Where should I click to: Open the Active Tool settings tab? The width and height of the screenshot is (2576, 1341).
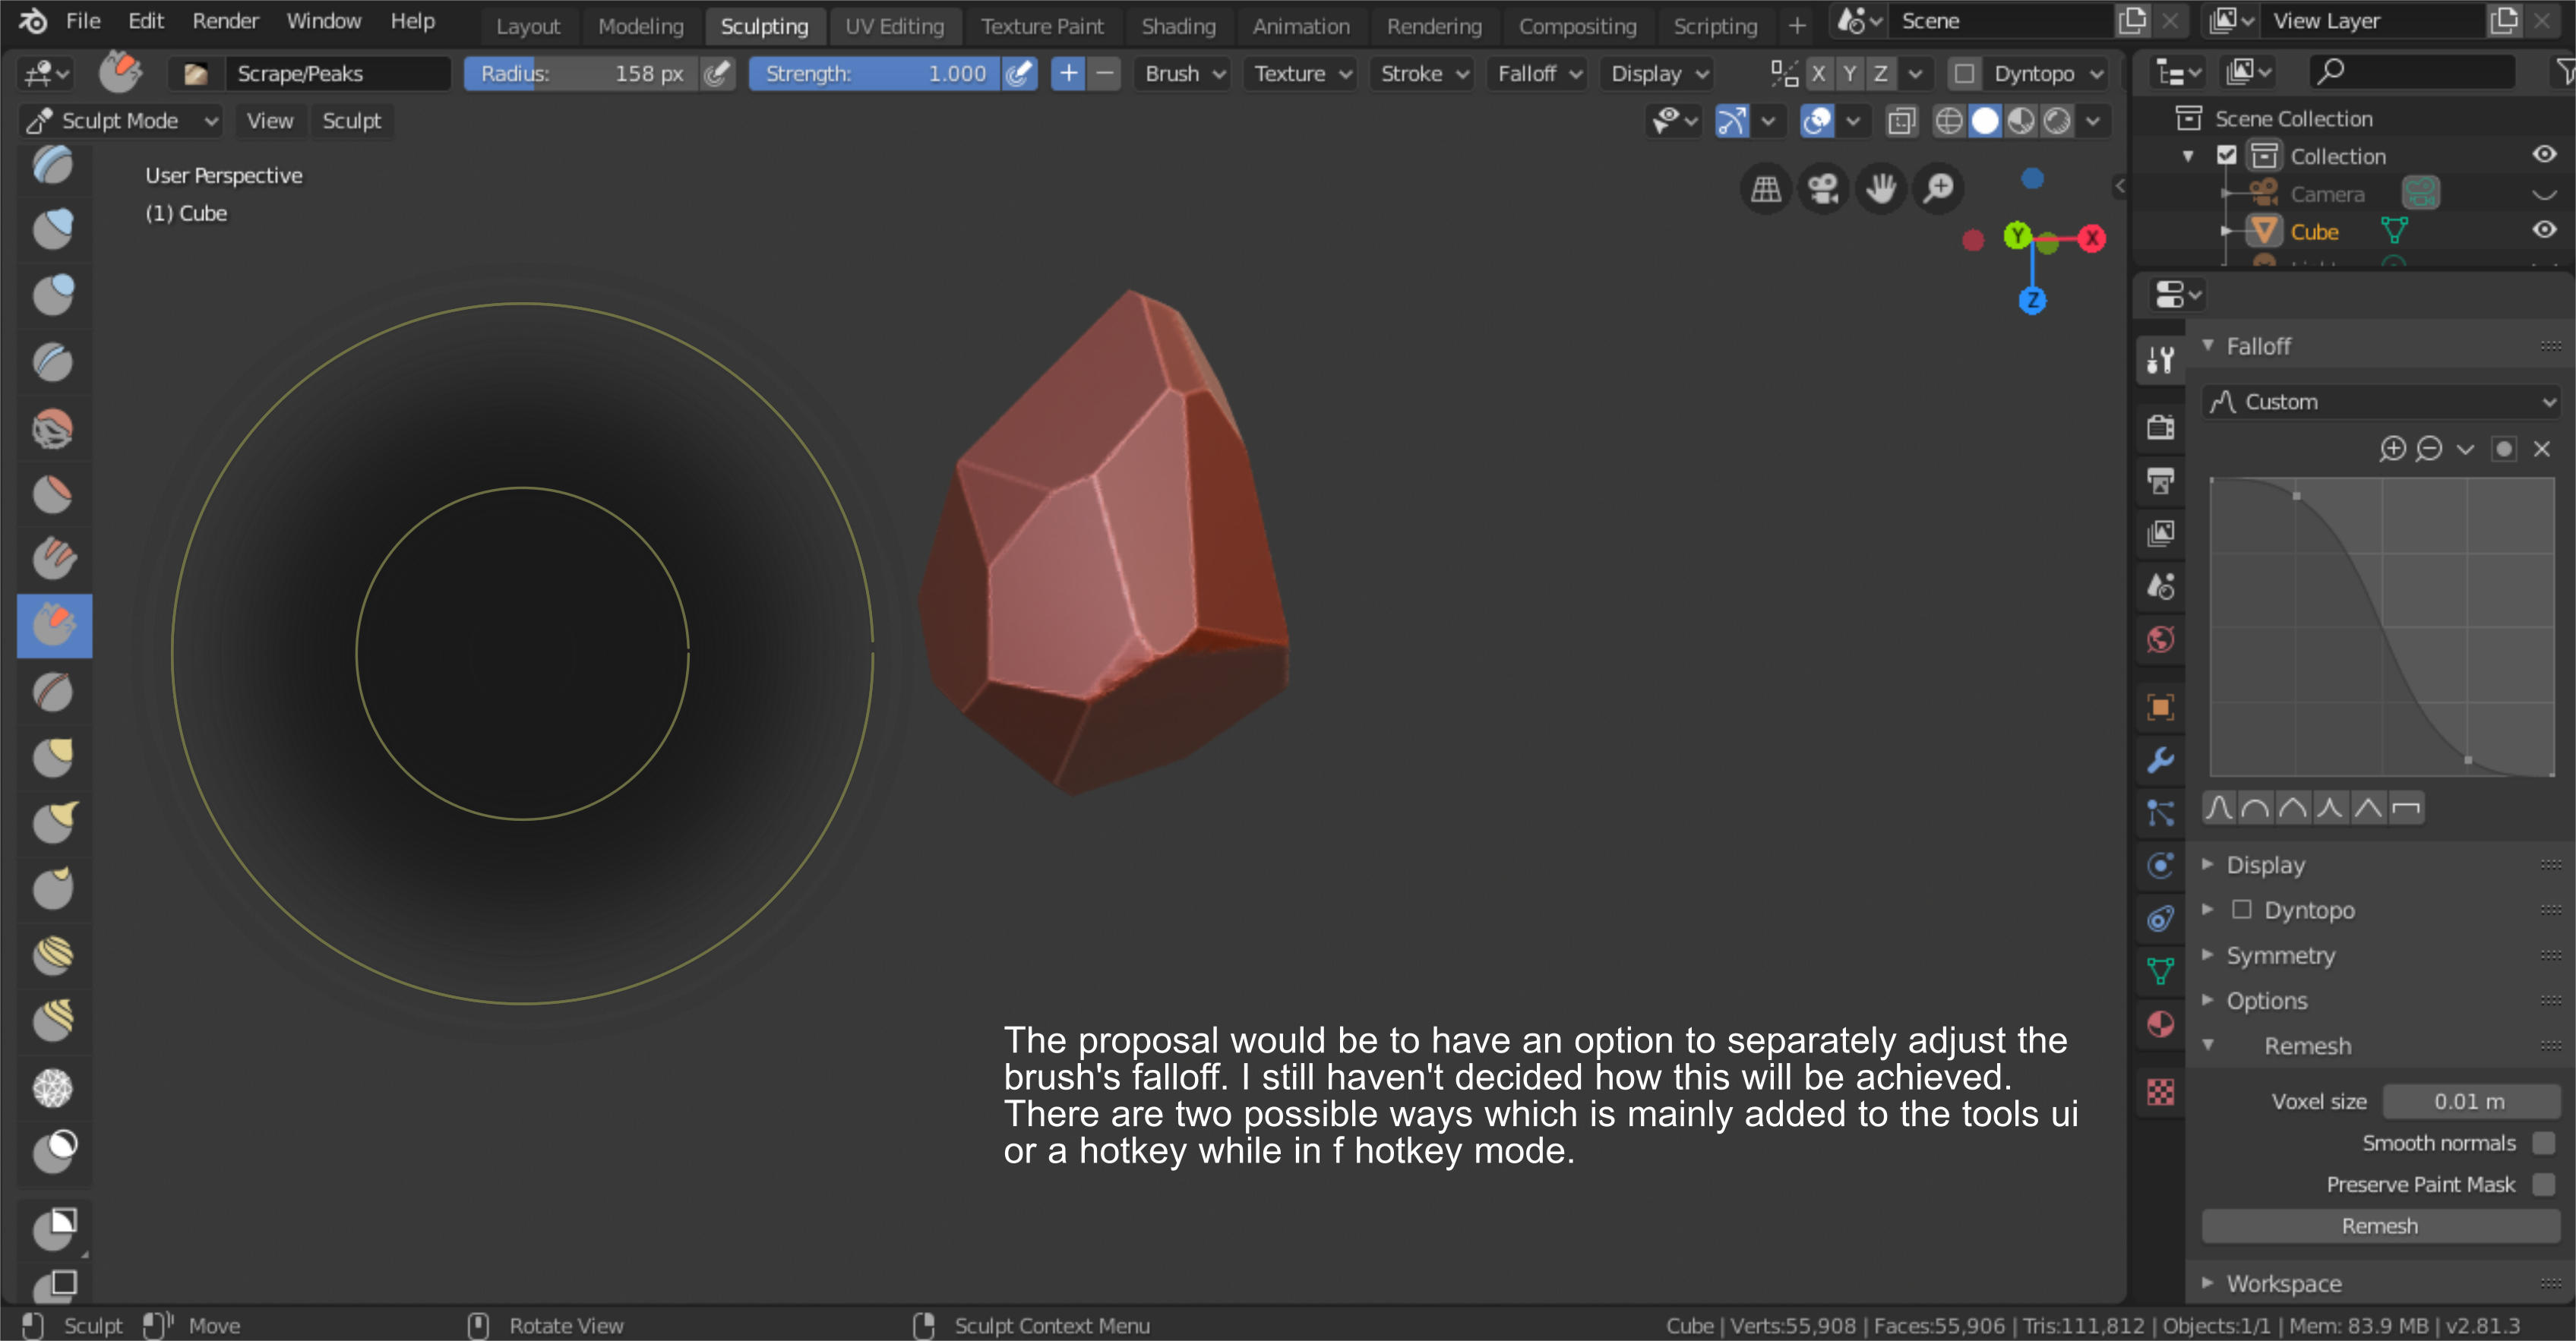coord(2160,358)
